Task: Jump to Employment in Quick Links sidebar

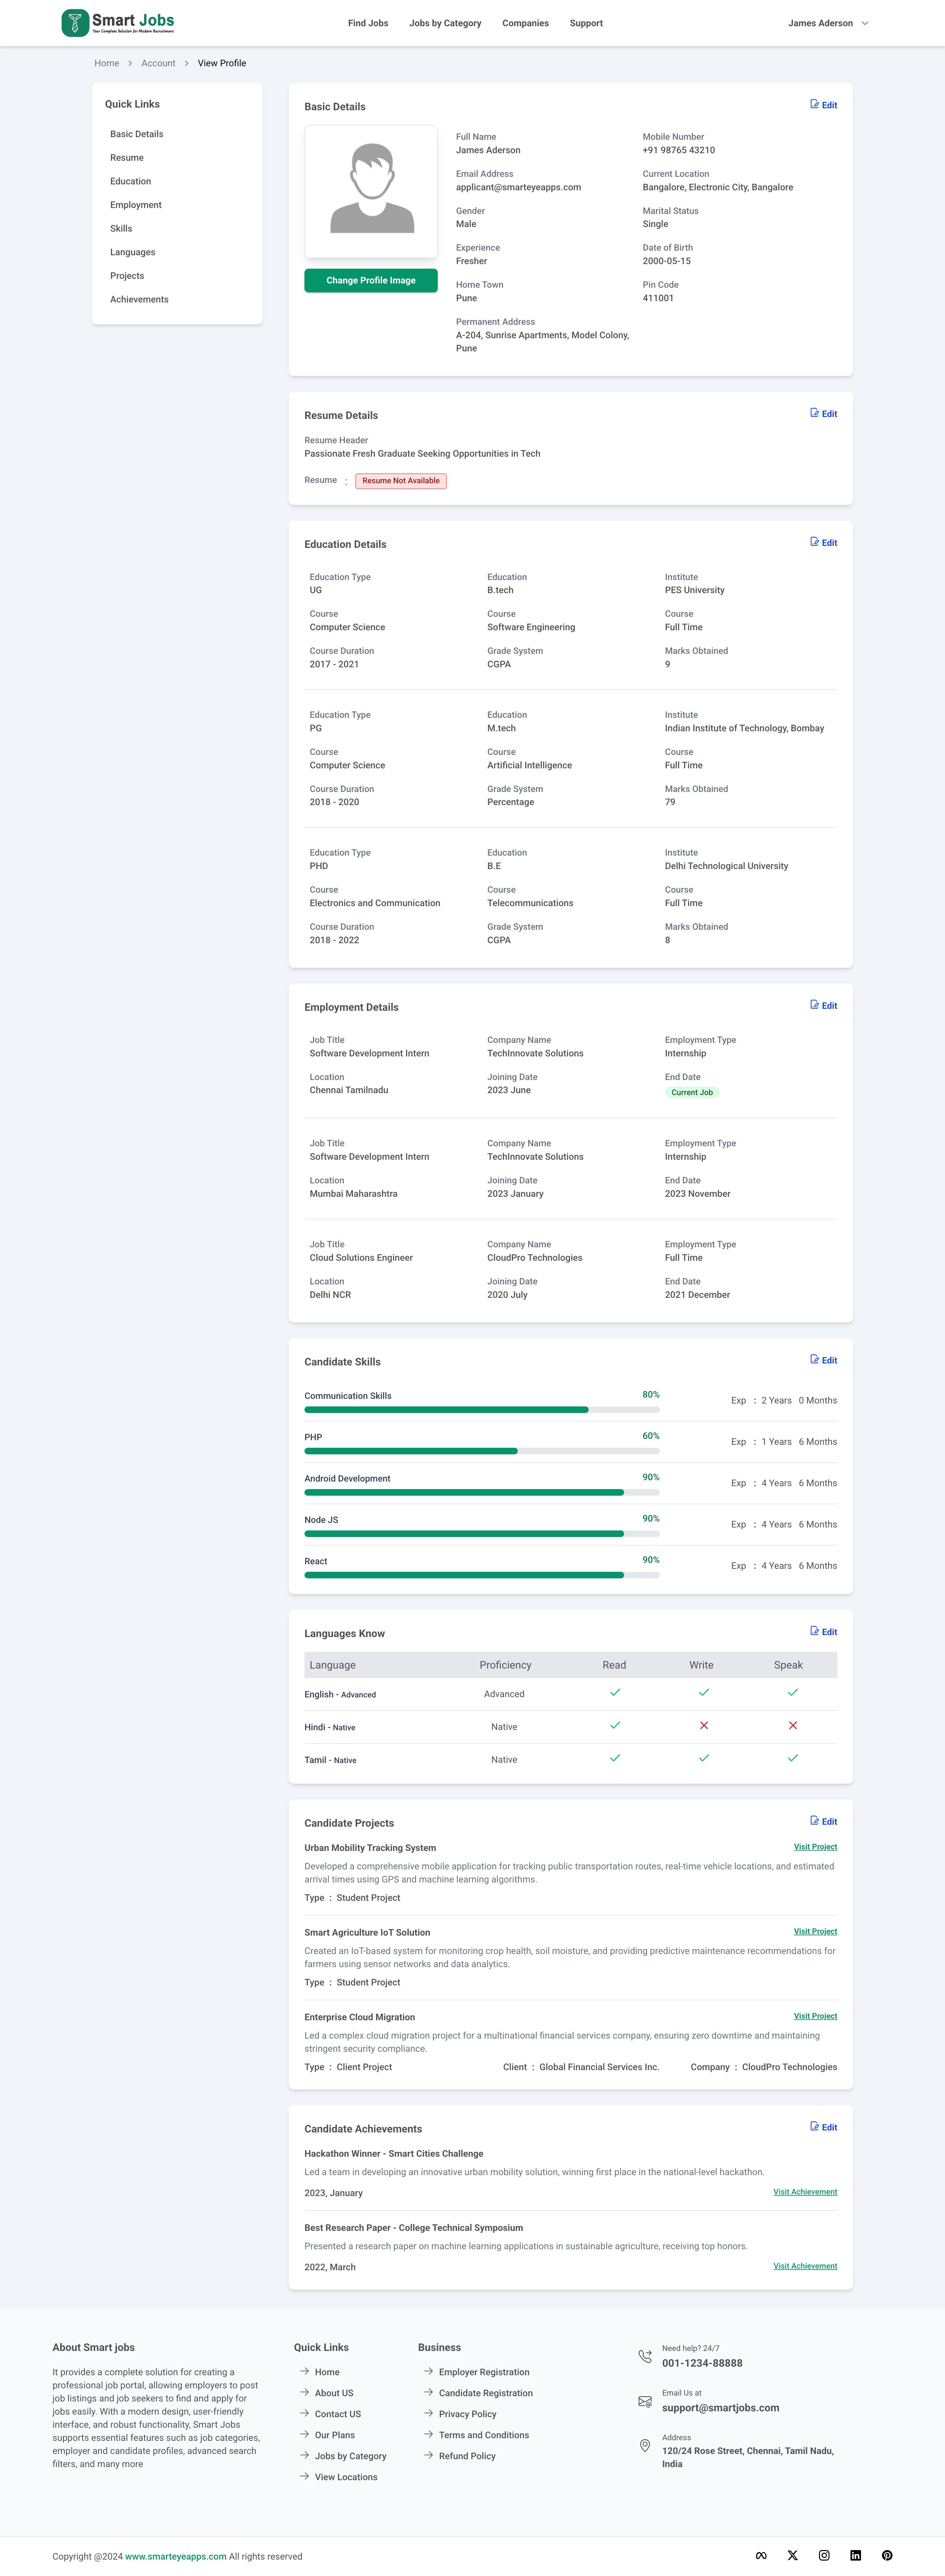Action: 136,205
